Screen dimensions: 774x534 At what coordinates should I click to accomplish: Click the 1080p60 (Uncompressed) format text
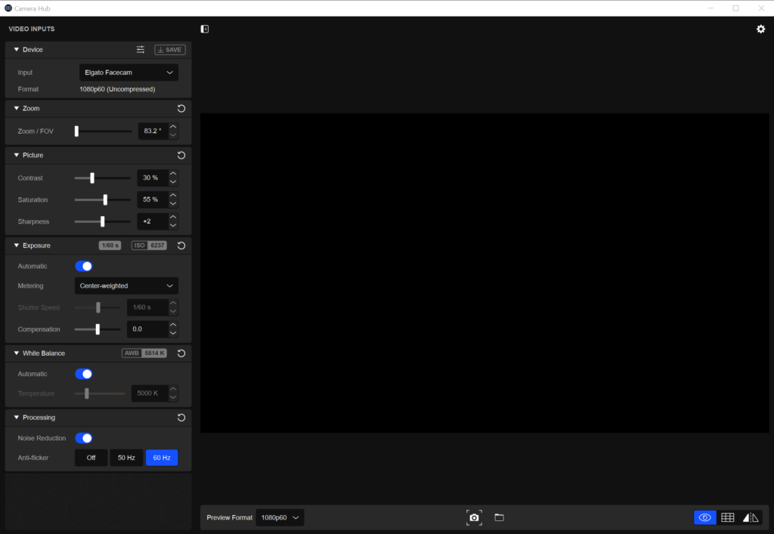(x=117, y=89)
